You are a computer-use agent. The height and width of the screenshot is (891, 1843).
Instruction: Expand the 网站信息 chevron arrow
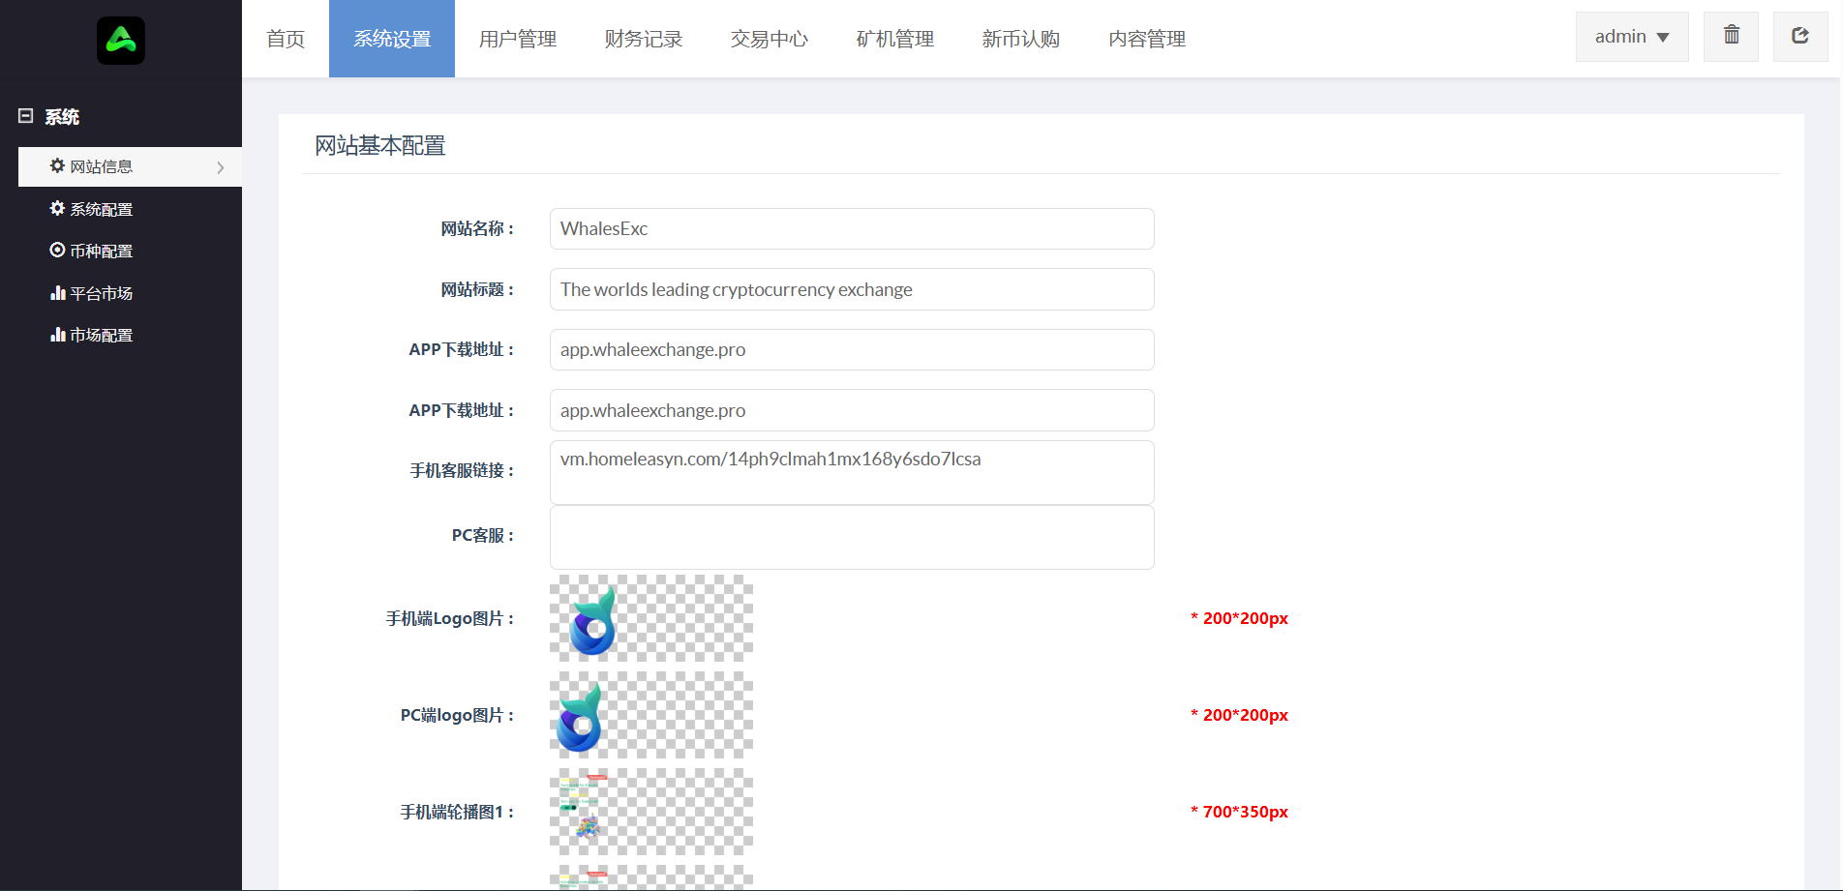pyautogui.click(x=221, y=167)
